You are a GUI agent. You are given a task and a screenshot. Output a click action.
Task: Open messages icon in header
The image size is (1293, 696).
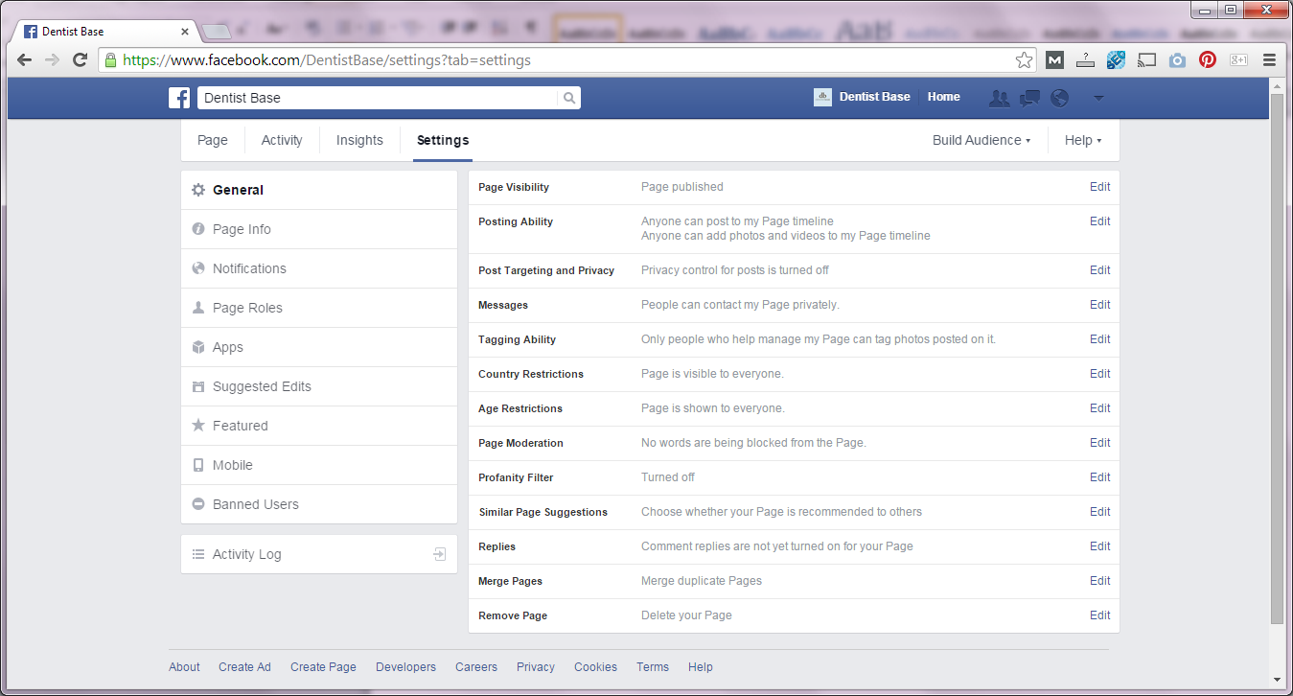click(1030, 98)
